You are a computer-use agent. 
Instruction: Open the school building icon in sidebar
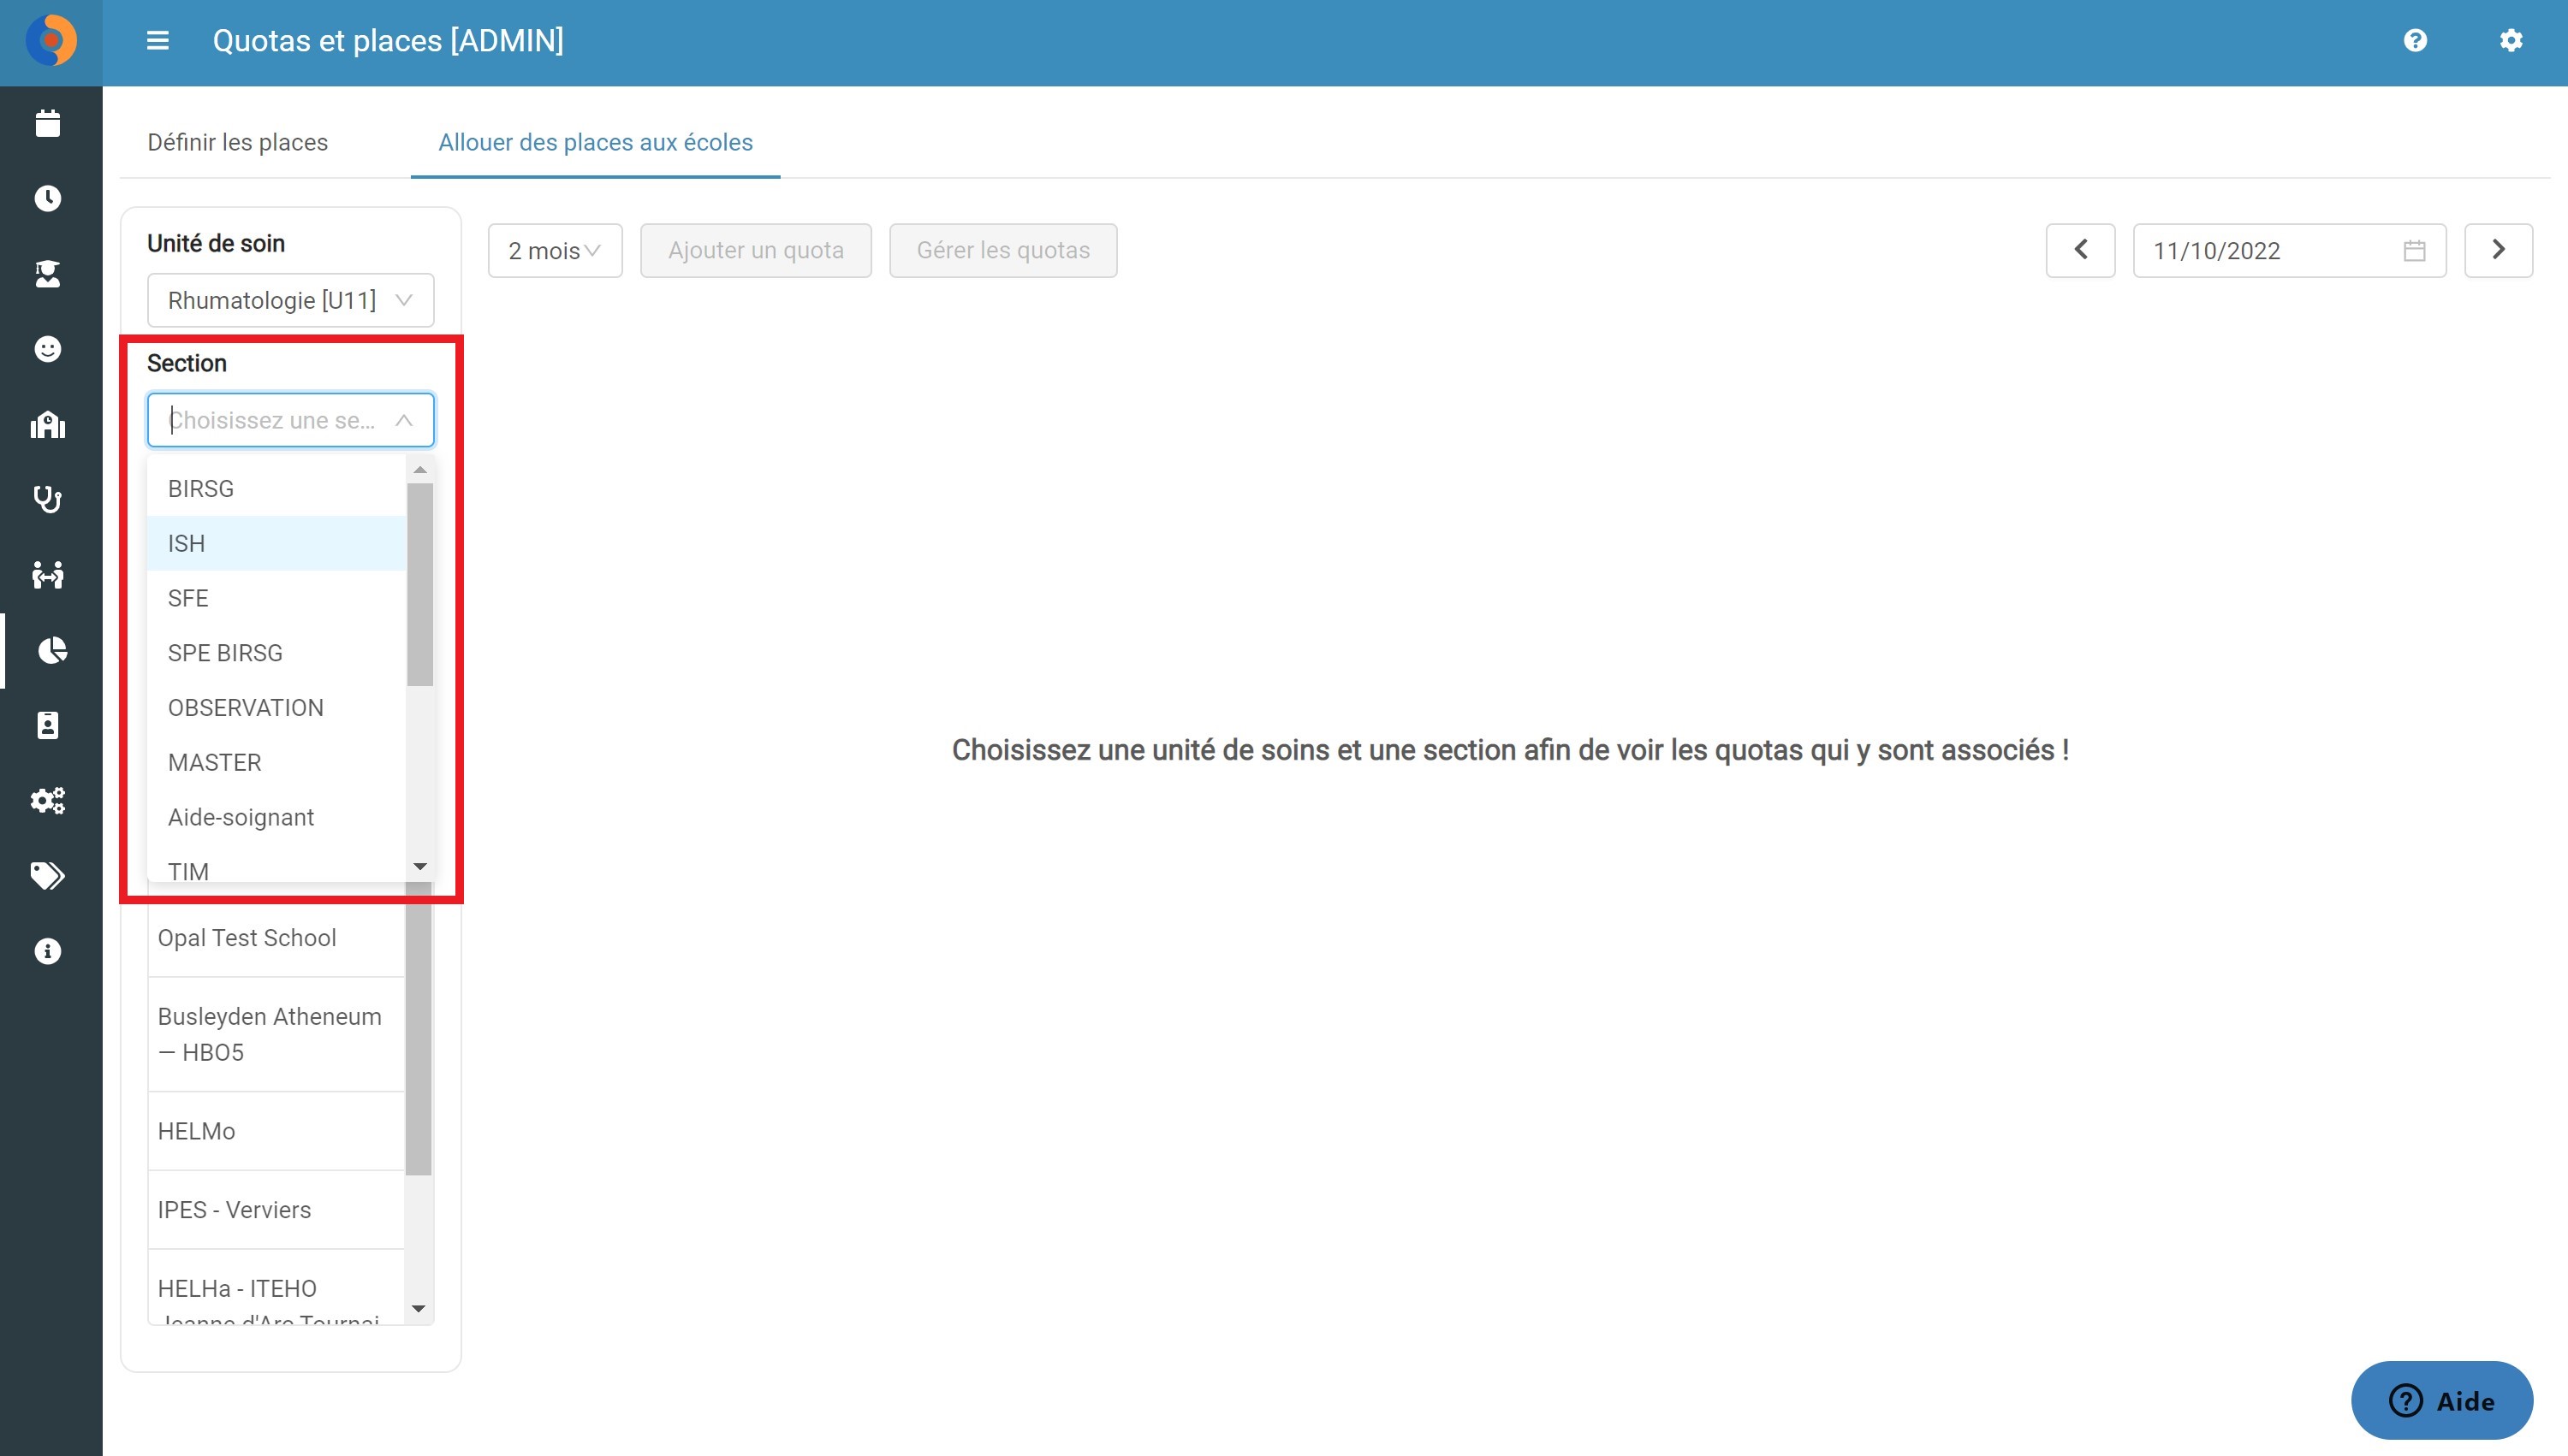click(x=48, y=424)
